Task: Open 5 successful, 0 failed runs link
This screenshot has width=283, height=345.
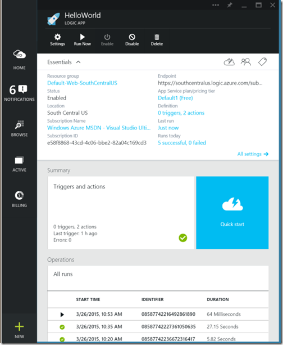Action: [x=182, y=143]
